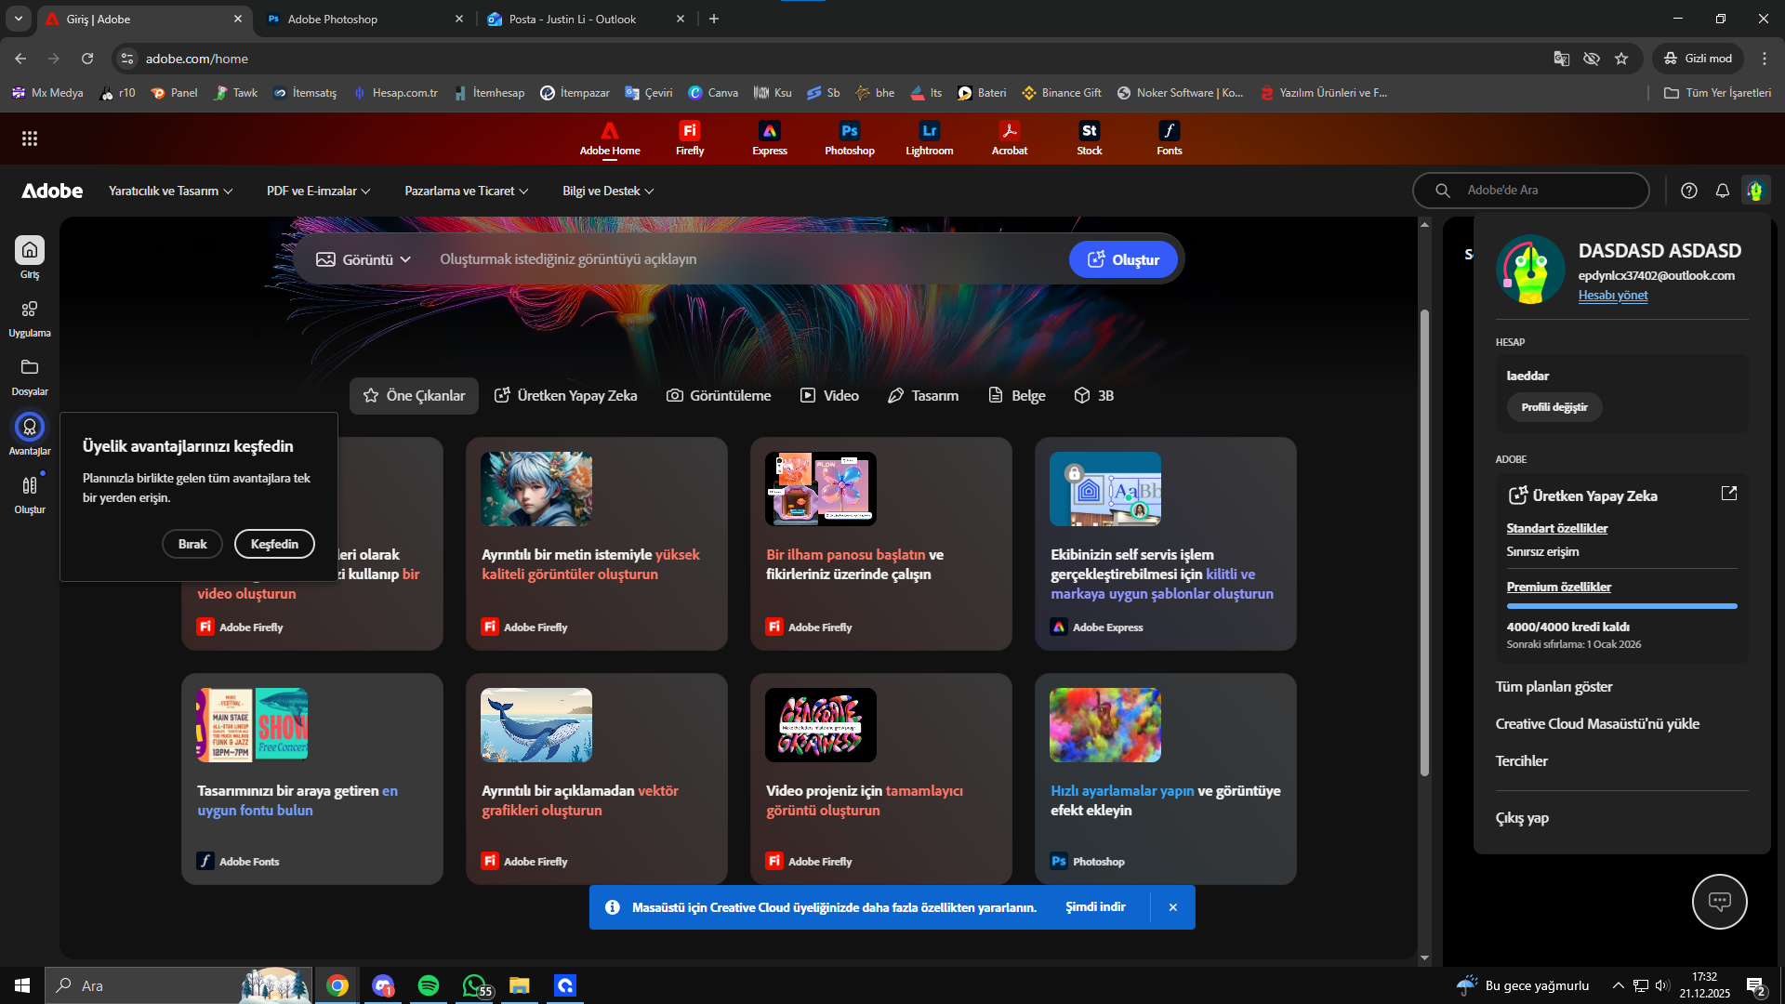The image size is (1785, 1004).
Task: Open the Premium özellikler link
Action: coord(1559,587)
